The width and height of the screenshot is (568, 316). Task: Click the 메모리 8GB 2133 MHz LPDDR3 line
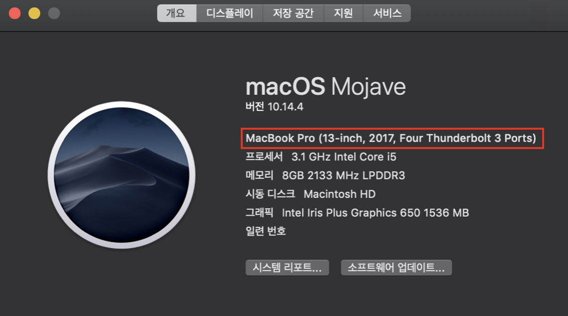325,175
